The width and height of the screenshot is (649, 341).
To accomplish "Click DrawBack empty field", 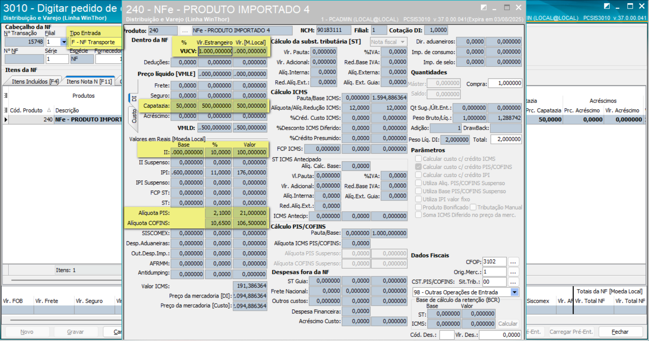I will click(x=506, y=128).
